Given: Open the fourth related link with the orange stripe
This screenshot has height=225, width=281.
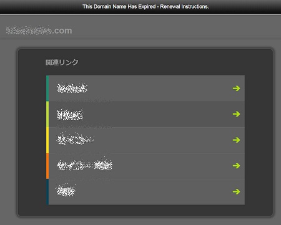Looking at the screenshot, I should [x=145, y=166].
